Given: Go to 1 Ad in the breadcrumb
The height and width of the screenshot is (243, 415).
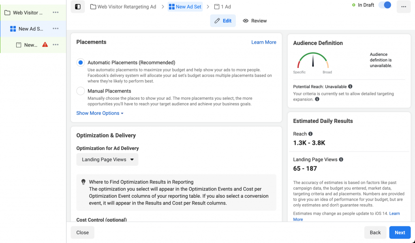Looking at the screenshot, I should [222, 6].
